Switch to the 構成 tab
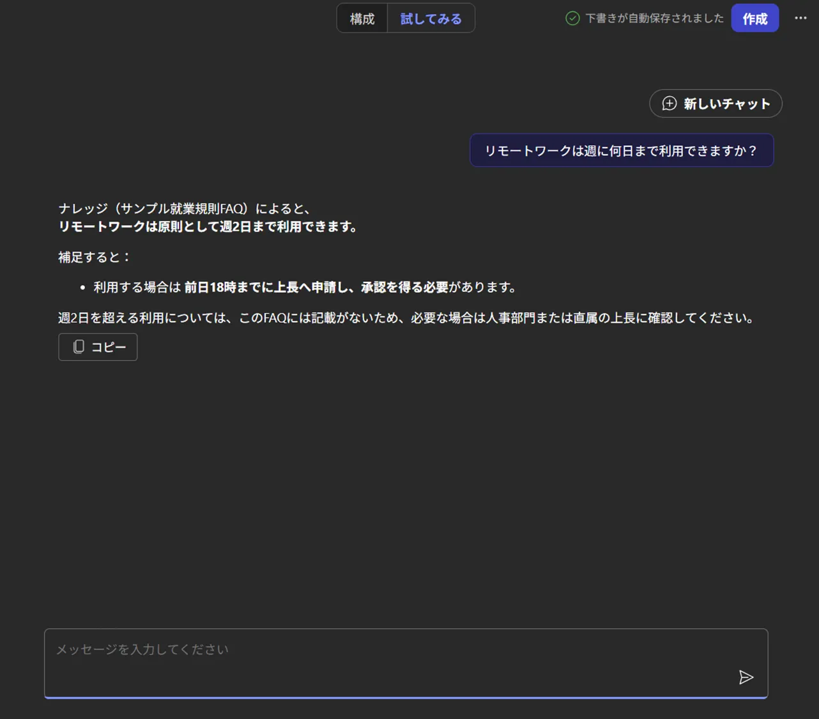This screenshot has width=819, height=719. (x=362, y=19)
